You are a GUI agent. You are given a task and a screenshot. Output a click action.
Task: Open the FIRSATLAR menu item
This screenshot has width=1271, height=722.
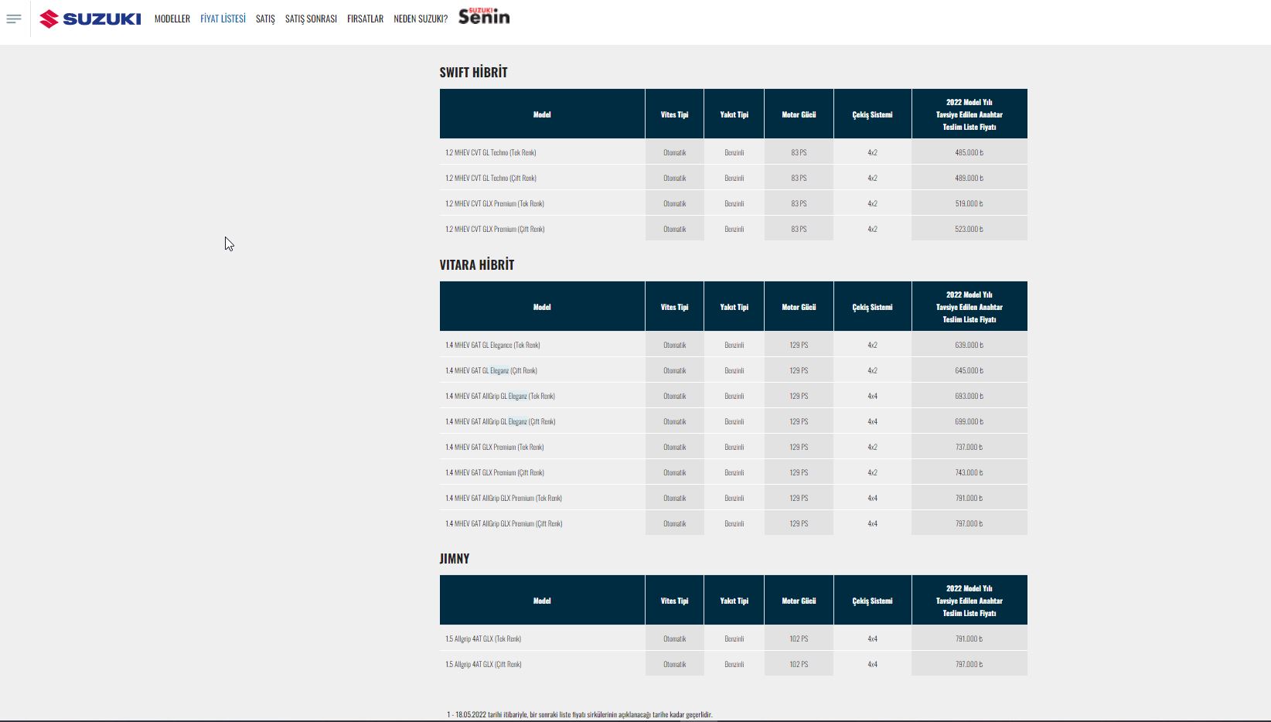point(365,19)
